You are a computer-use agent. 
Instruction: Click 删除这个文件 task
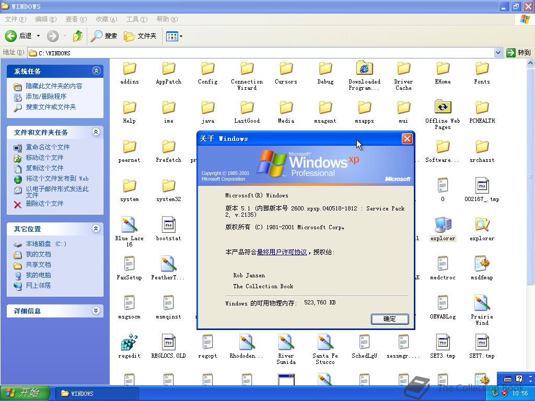pyautogui.click(x=45, y=204)
